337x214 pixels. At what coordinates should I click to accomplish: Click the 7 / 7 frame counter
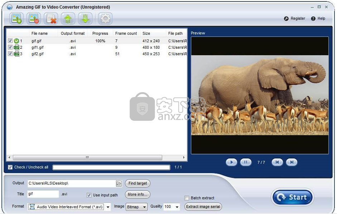[261, 162]
